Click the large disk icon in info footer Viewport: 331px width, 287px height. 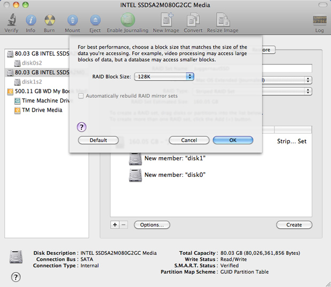tap(16, 257)
